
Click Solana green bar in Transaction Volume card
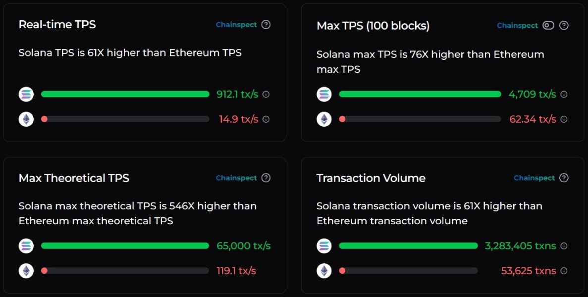click(408, 246)
